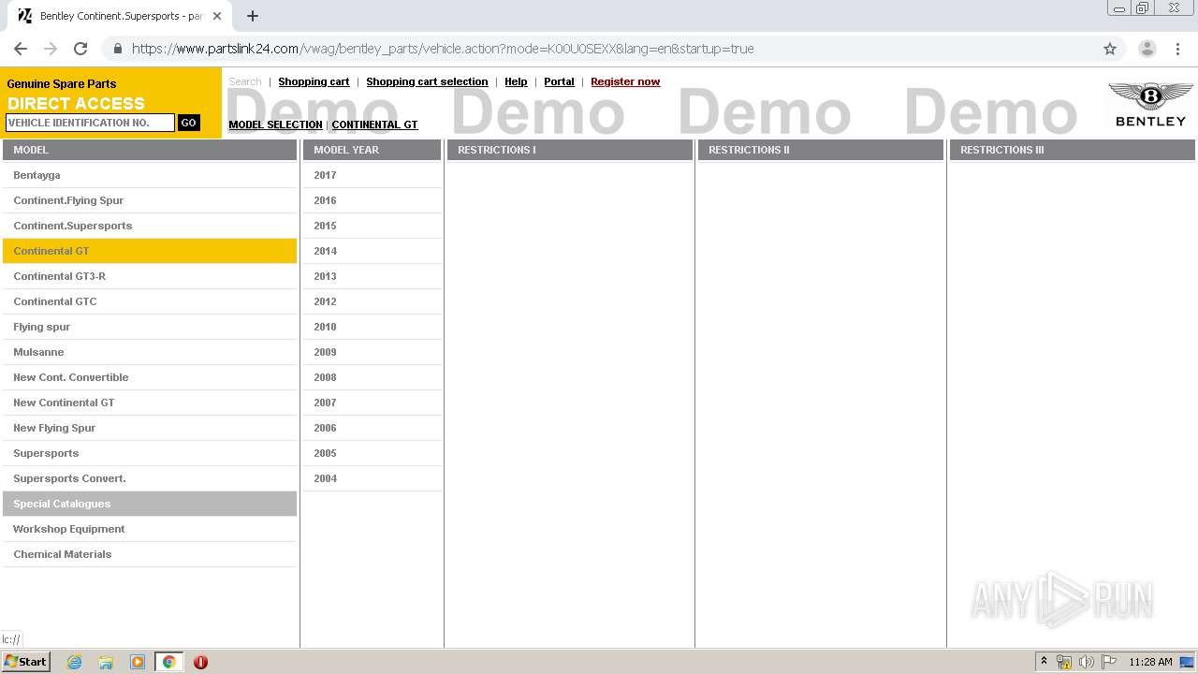The width and height of the screenshot is (1198, 674).
Task: Click the Register now link
Action: [x=625, y=81]
